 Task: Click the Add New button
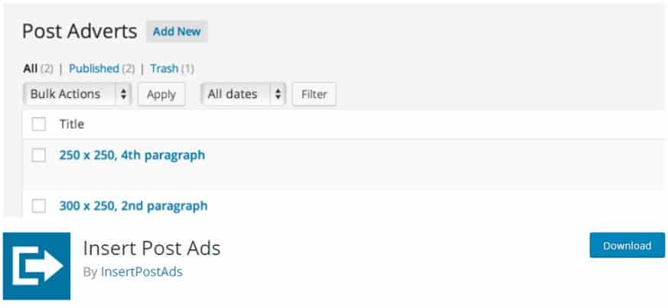pyautogui.click(x=177, y=31)
